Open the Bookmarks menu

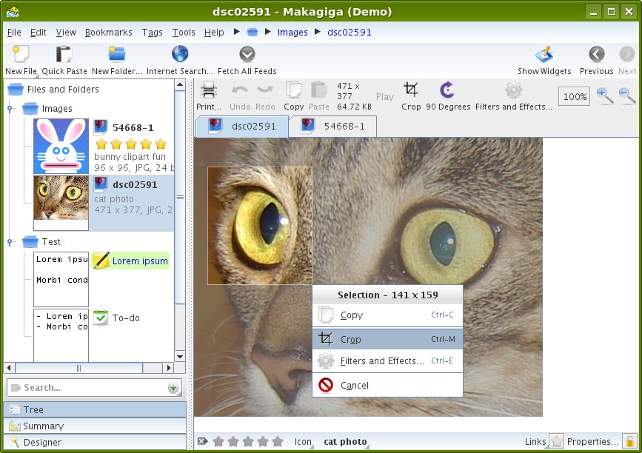[109, 33]
